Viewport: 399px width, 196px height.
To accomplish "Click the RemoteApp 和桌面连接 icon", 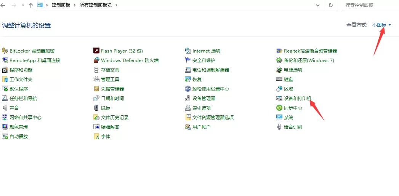I will coord(5,60).
